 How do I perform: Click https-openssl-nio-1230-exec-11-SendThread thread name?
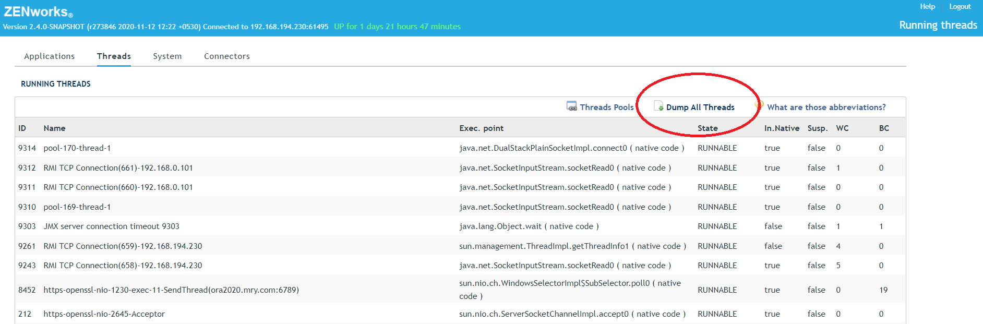171,290
